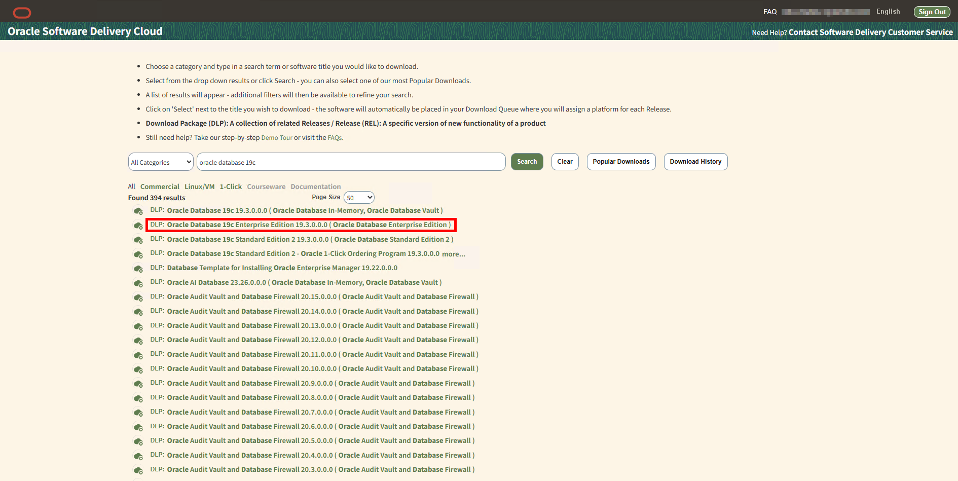Open Oracle Database 19c 19.3.0.0.0 In-Memory package
This screenshot has height=481, width=958.
305,210
